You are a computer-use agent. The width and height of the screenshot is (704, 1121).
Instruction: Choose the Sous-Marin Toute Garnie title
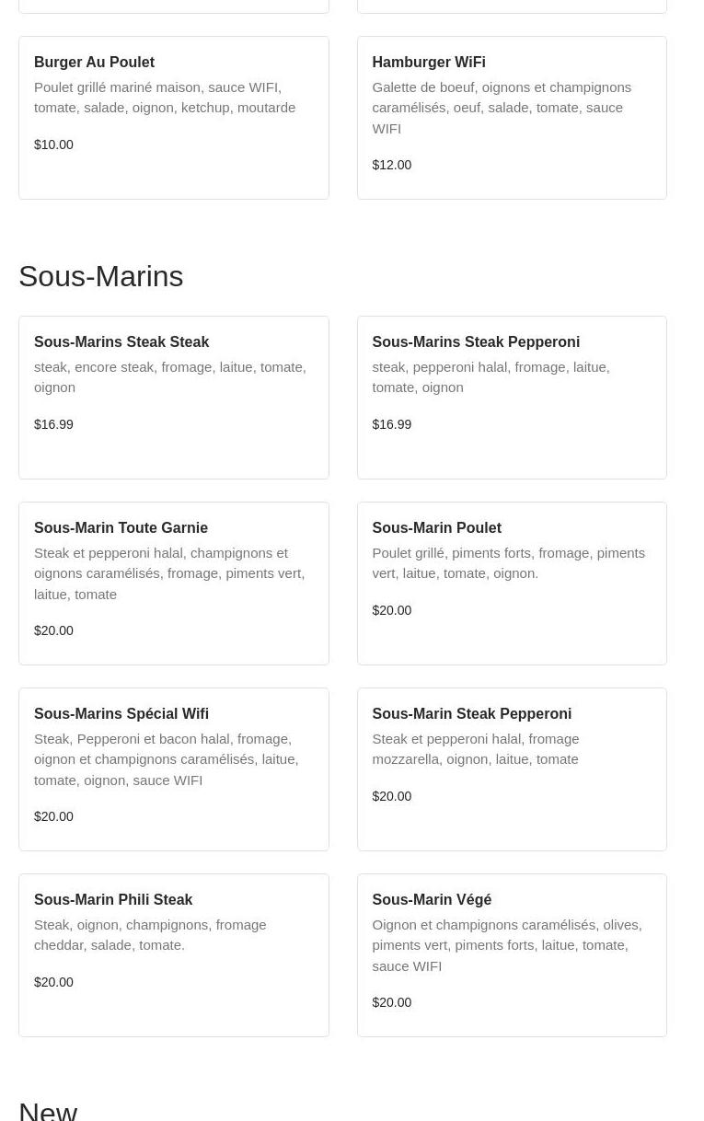pos(121,527)
